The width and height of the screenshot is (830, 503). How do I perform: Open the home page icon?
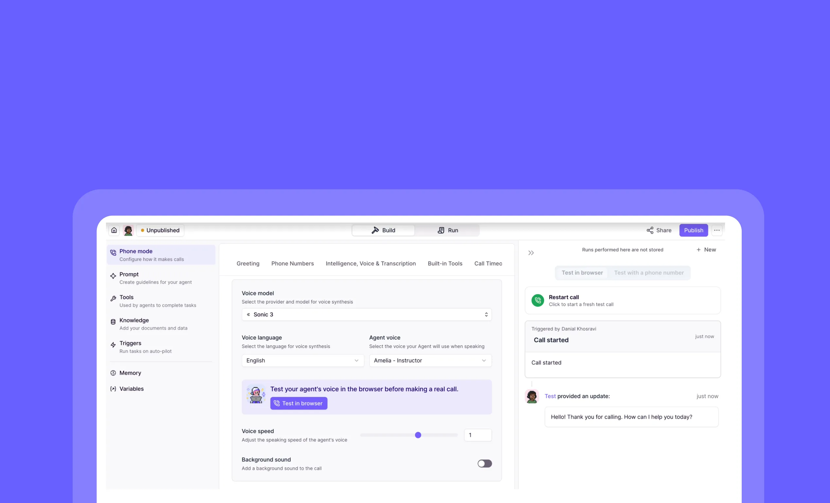[114, 230]
